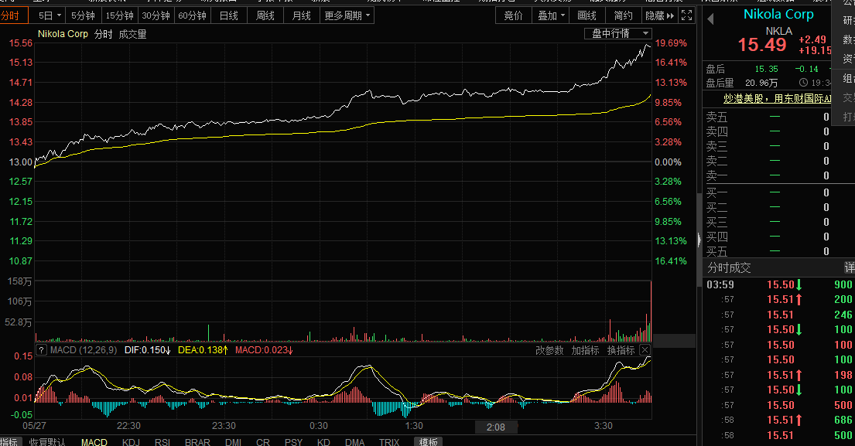Select the 指标 tab at bottom
This screenshot has width=855, height=446.
click(x=10, y=441)
